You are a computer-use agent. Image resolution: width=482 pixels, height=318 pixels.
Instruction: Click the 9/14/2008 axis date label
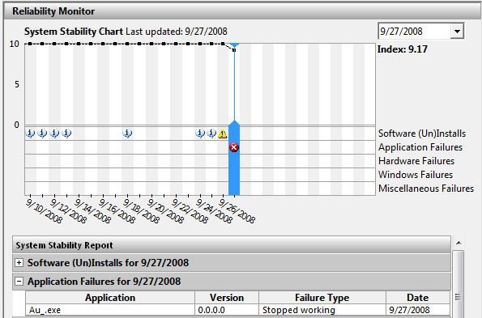pyautogui.click(x=92, y=211)
